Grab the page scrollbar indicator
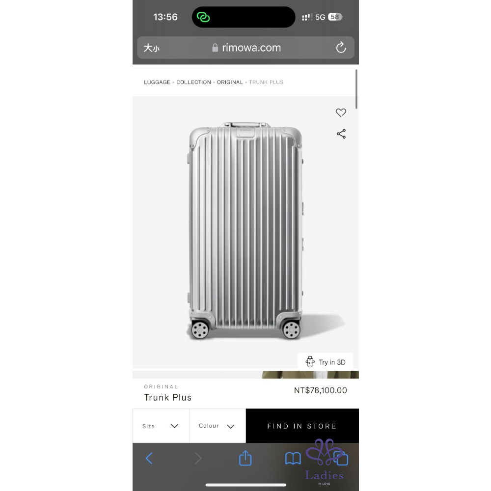Viewport: 491px width, 491px height. [356, 89]
